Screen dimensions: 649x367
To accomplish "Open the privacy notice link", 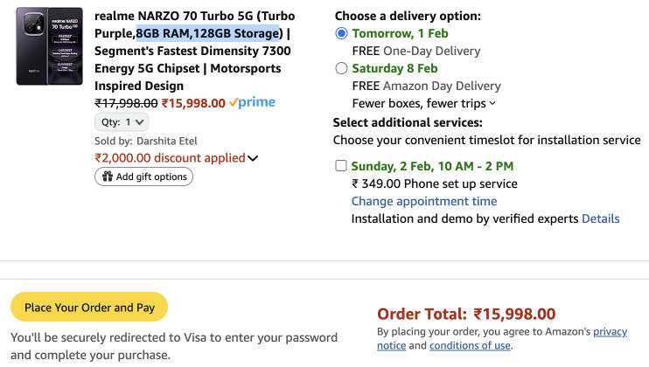I will click(611, 332).
